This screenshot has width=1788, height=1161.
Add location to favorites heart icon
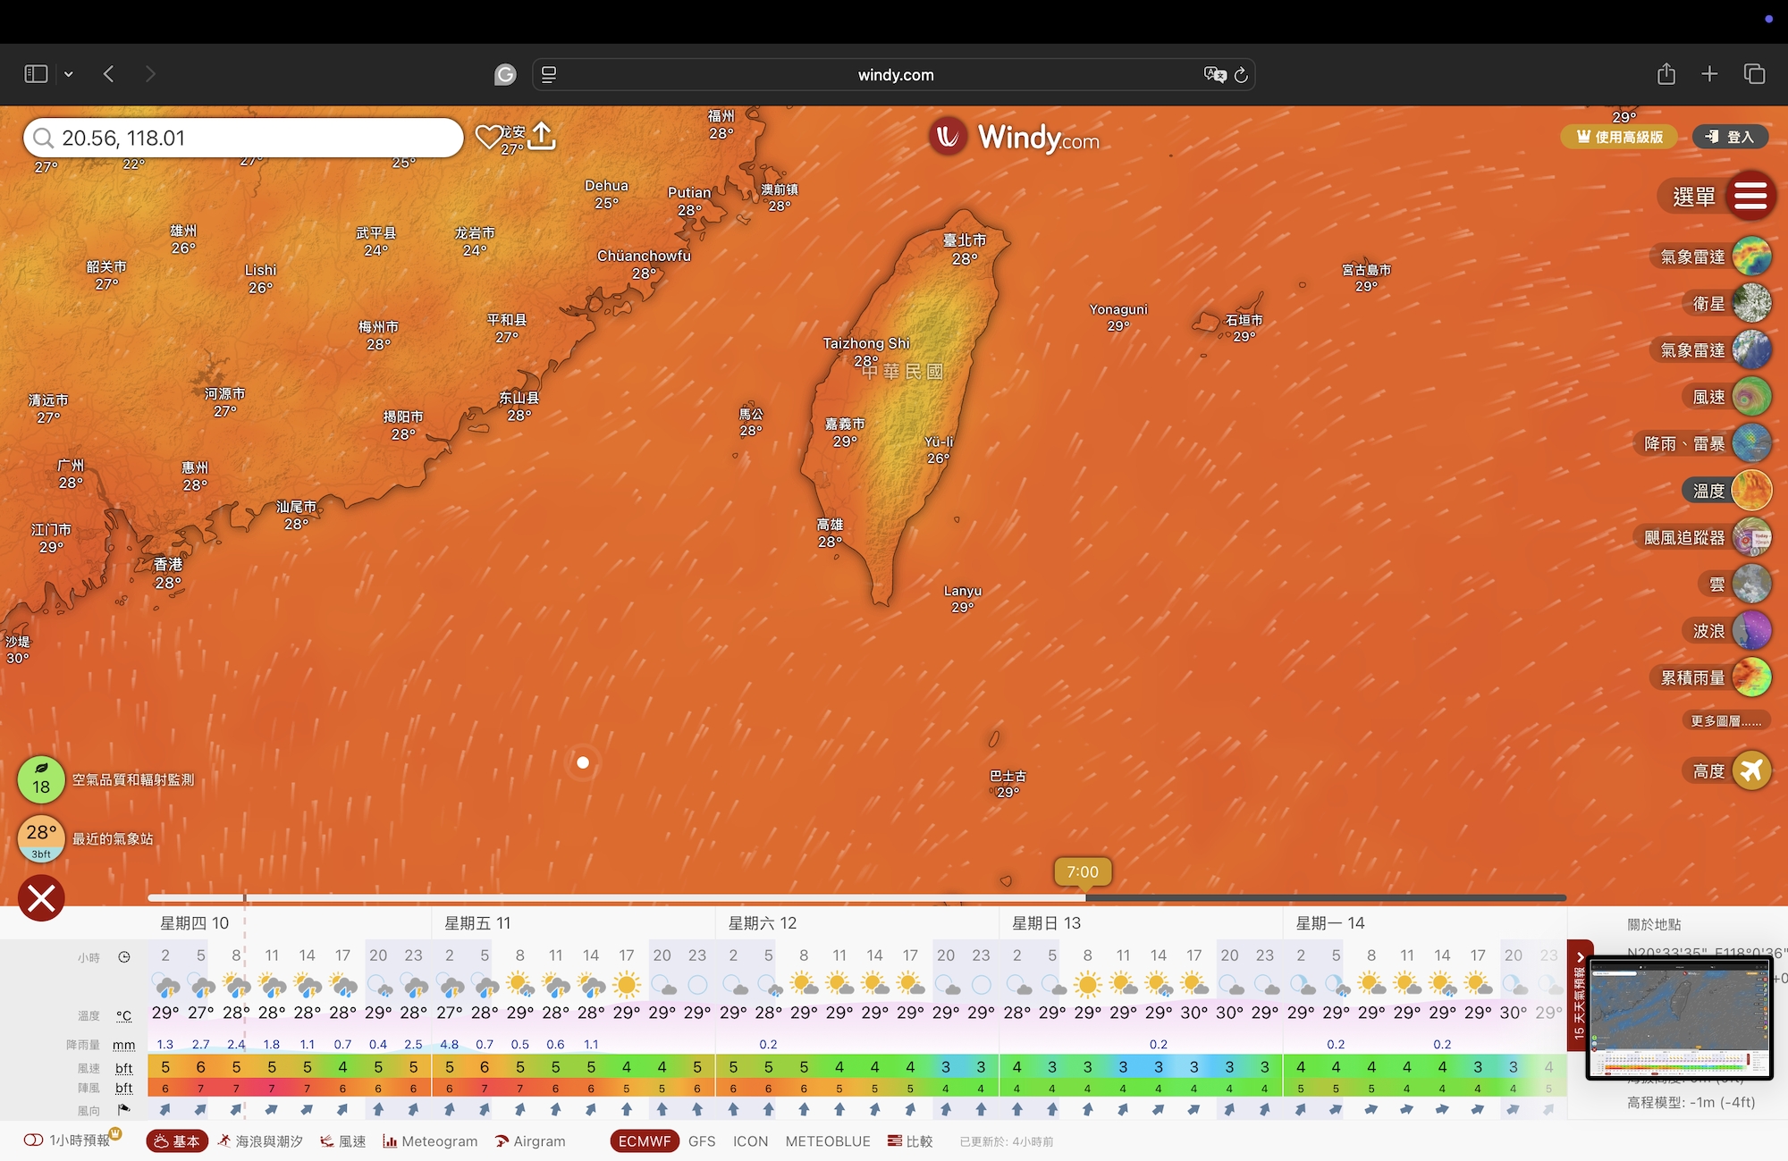click(488, 137)
